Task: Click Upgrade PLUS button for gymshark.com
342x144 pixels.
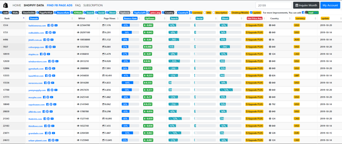Action: (x=255, y=68)
